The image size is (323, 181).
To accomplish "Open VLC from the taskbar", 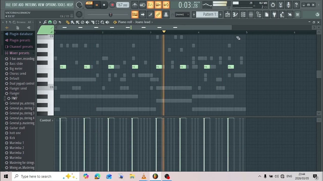I will pyautogui.click(x=144, y=176).
